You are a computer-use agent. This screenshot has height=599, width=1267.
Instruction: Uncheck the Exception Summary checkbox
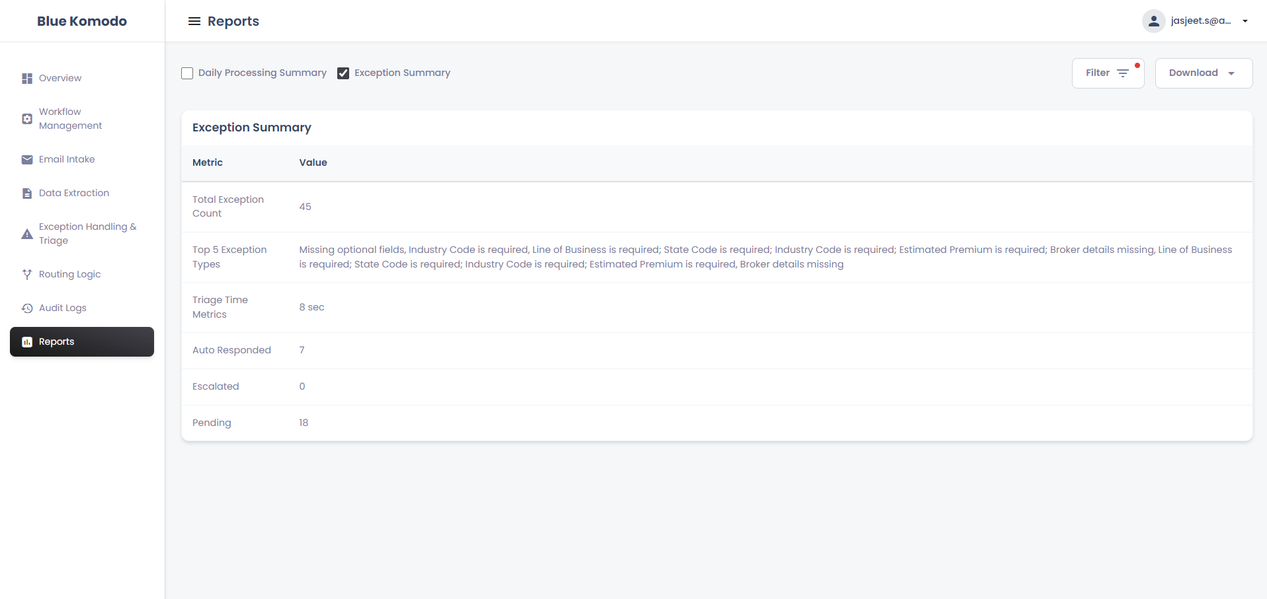(343, 73)
